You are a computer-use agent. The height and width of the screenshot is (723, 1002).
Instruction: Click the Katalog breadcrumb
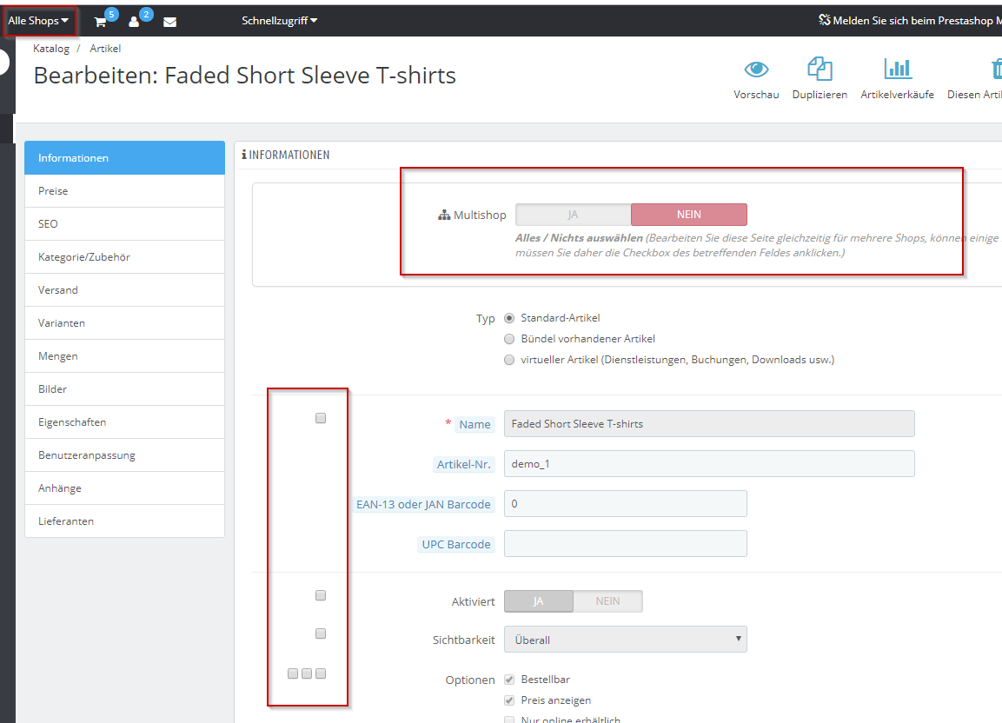pyautogui.click(x=51, y=49)
